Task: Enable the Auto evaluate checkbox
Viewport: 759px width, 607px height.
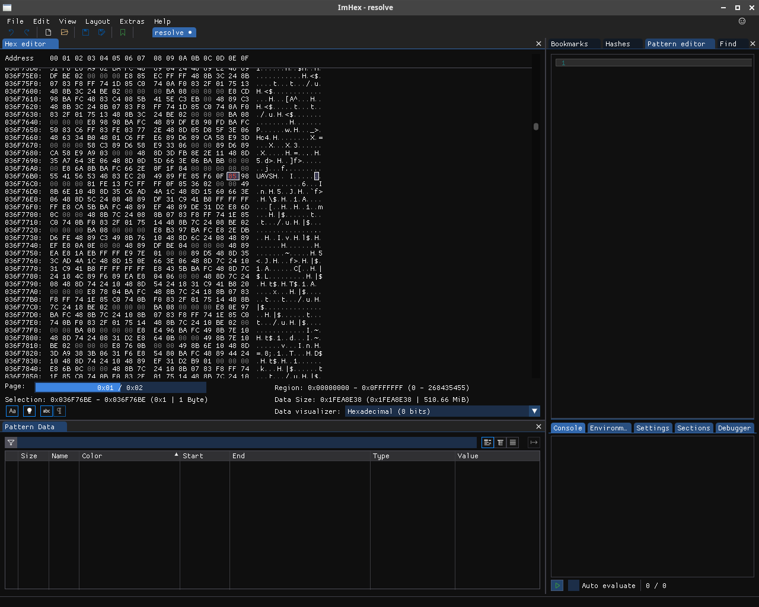Action: 573,586
